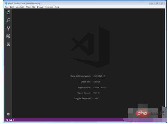The height and width of the screenshot is (124, 168).
Task: Click the Show All Commands label
Action: 80,76
